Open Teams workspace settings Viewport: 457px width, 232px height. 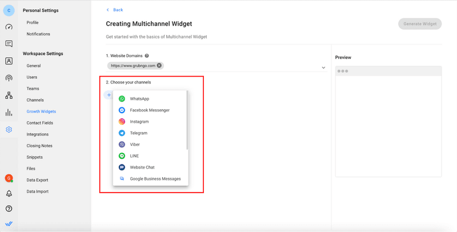click(33, 89)
